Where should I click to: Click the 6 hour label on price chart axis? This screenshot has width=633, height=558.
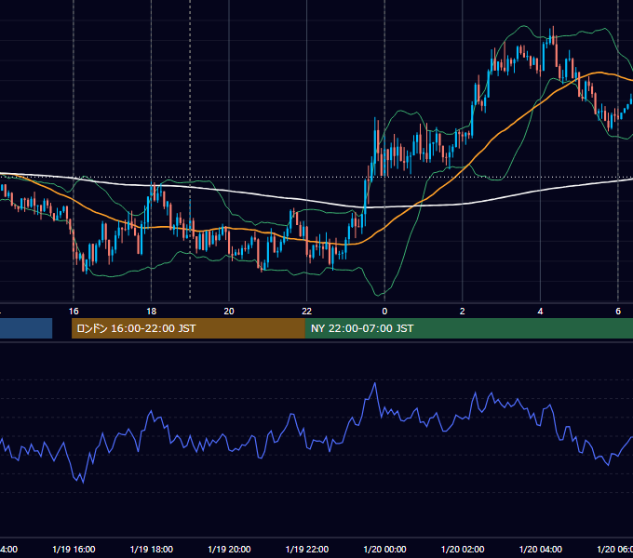click(x=618, y=312)
